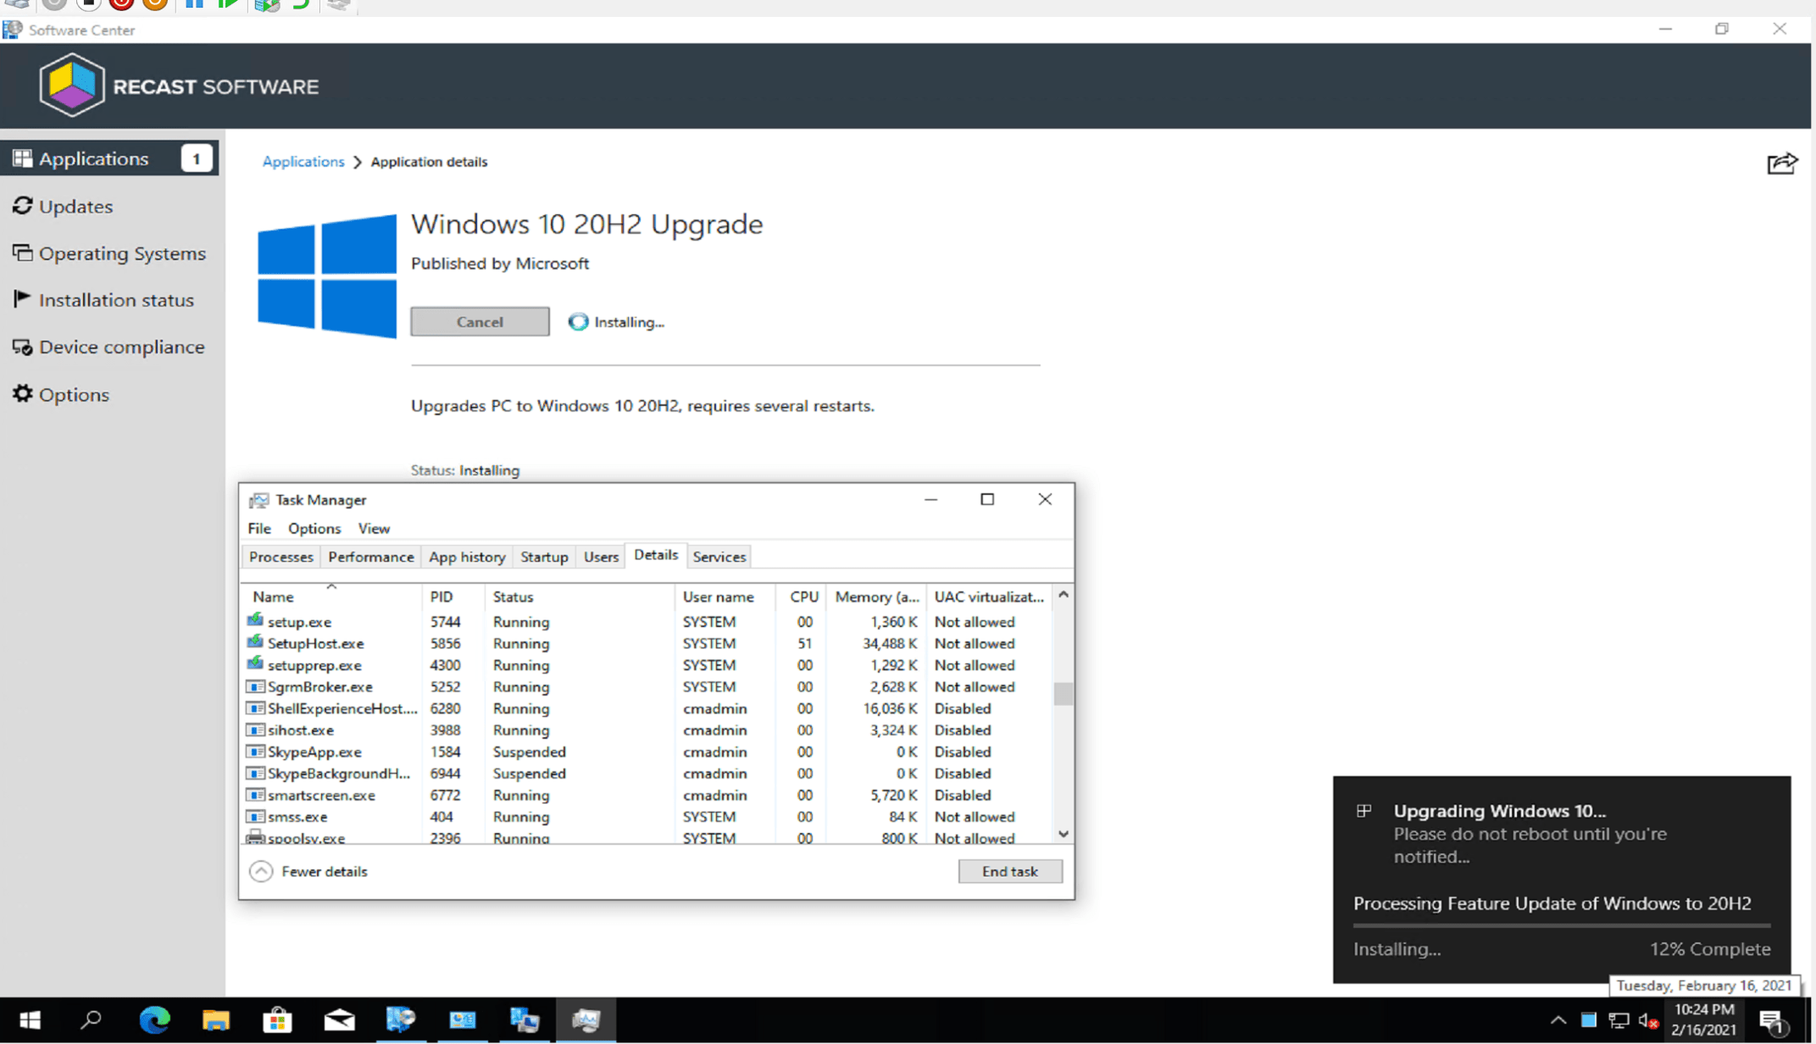Viewport: 1816px width, 1044px height.
Task: Open Device compliance page
Action: click(x=121, y=347)
